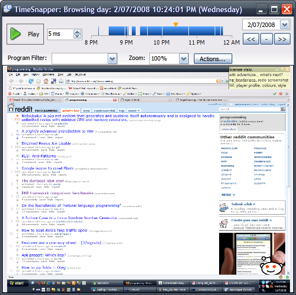Open the Web Developer Information dropdown

click(90, 94)
